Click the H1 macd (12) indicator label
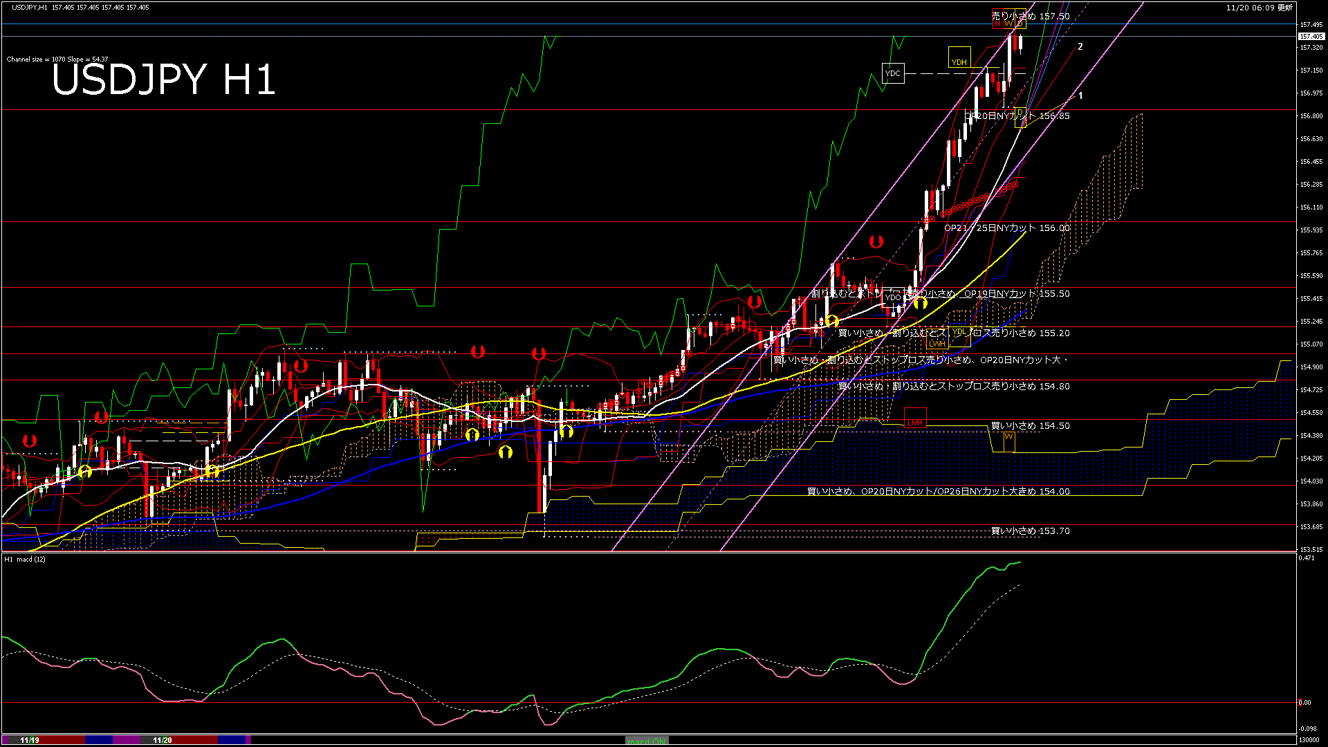Image resolution: width=1328 pixels, height=747 pixels. (x=25, y=559)
